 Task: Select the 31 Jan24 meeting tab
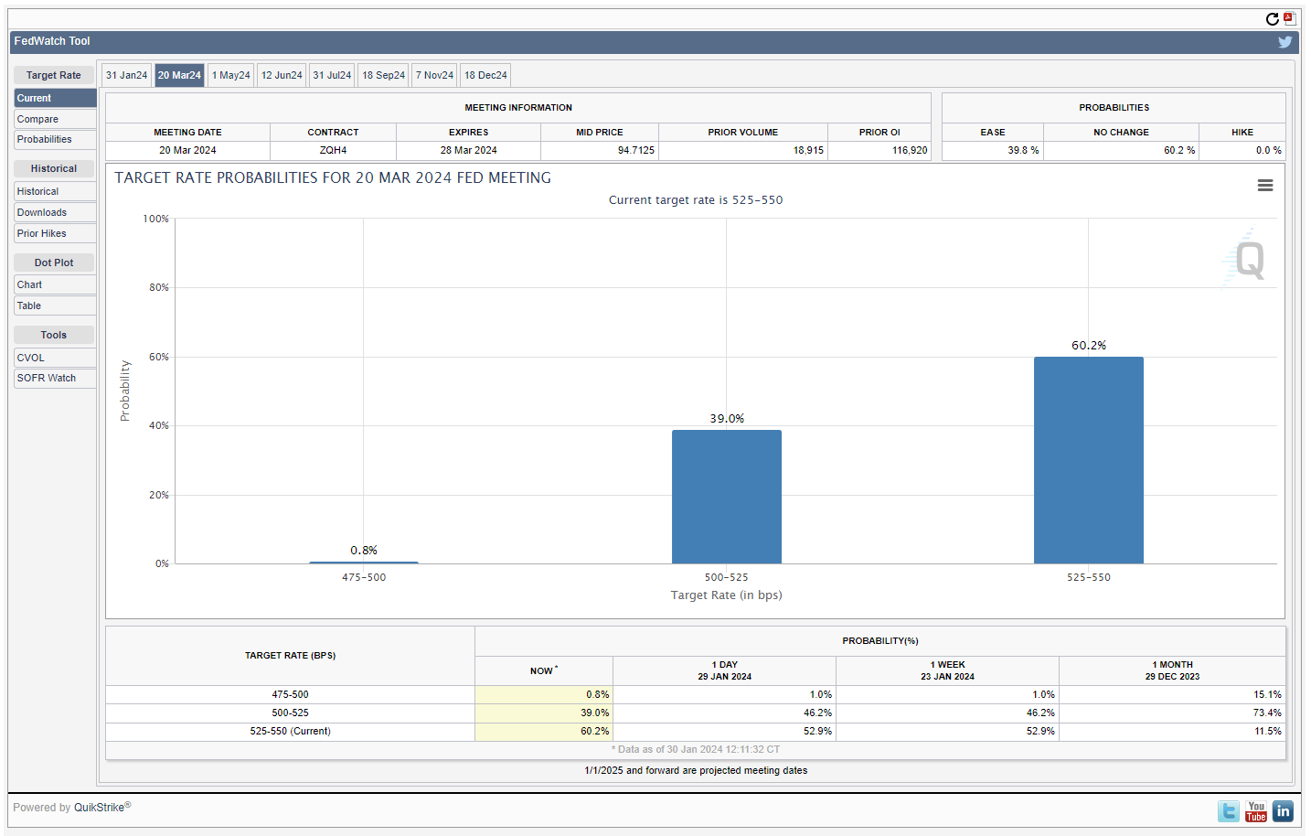(x=126, y=76)
